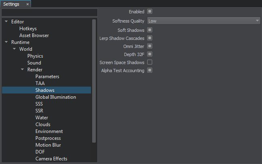Toggle the Enabled checkbox
Image resolution: width=262 pixels, height=164 pixels.
tap(150, 11)
